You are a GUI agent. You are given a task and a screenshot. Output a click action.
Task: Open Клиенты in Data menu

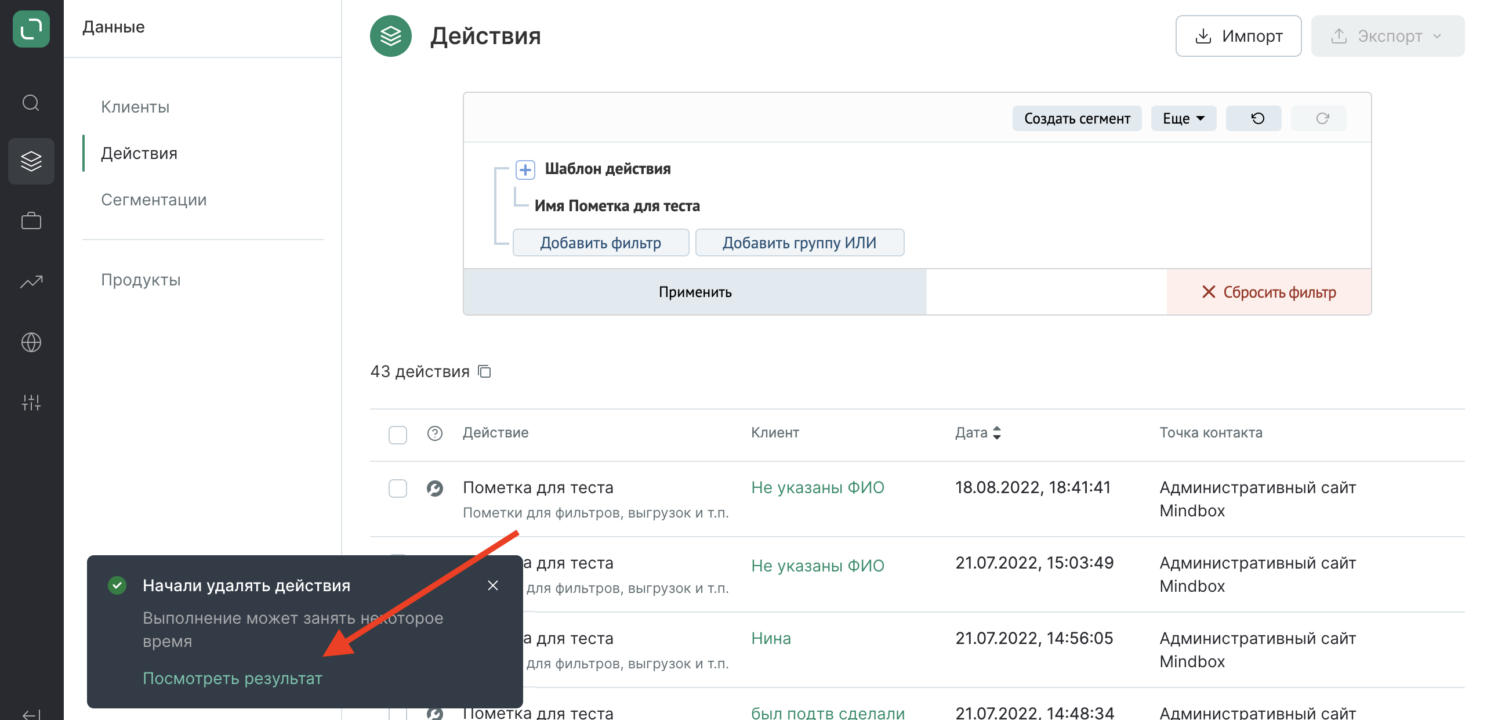coord(135,107)
